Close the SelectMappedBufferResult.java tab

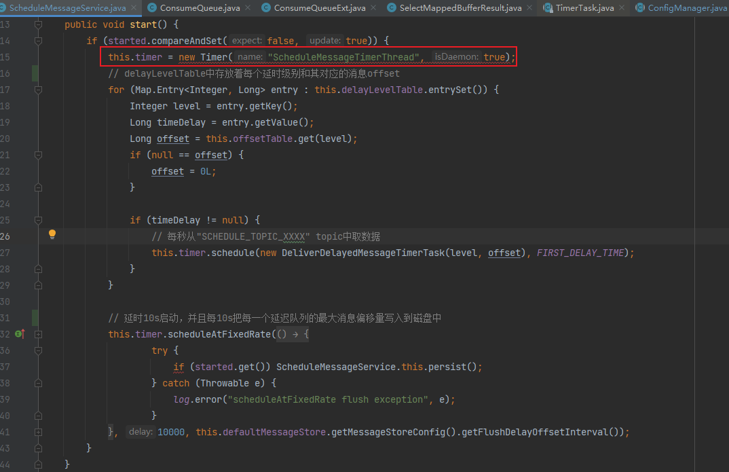click(529, 8)
